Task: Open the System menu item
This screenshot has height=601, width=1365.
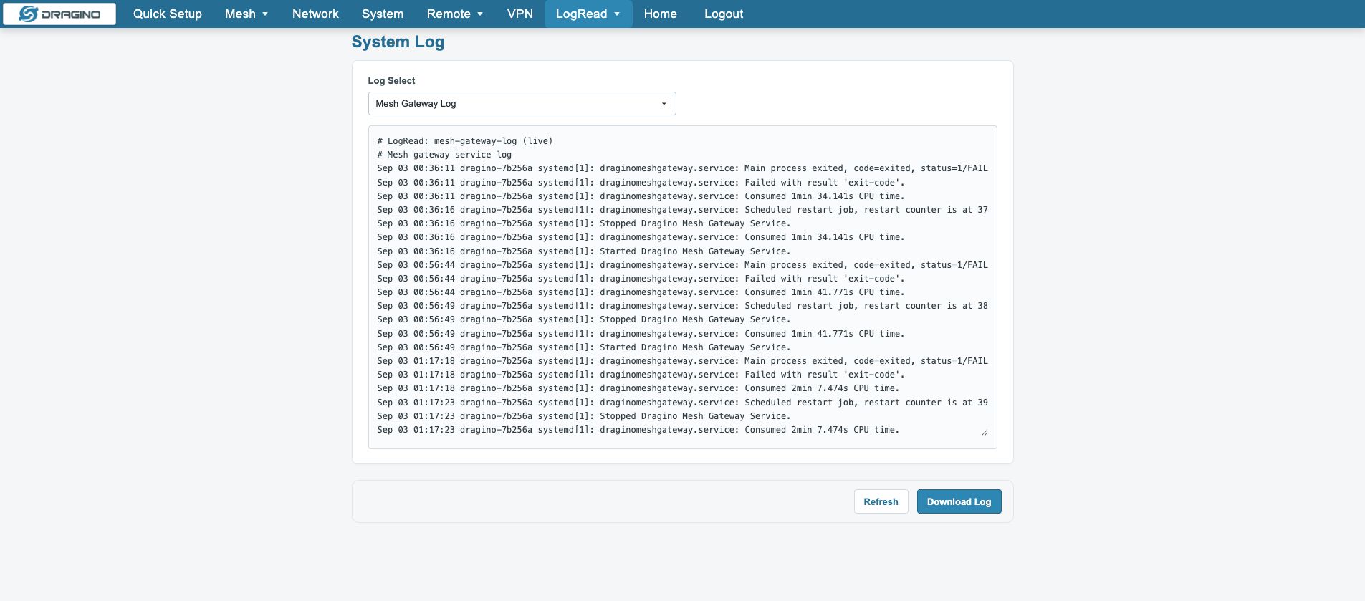Action: tap(383, 14)
